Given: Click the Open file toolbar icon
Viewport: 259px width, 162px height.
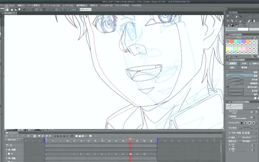Looking at the screenshot, I should [x=16, y=10].
